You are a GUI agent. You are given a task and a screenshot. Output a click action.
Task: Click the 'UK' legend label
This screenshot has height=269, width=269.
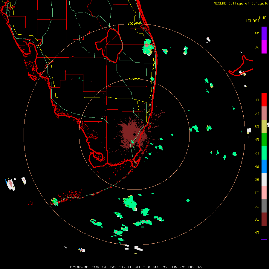click(256, 47)
